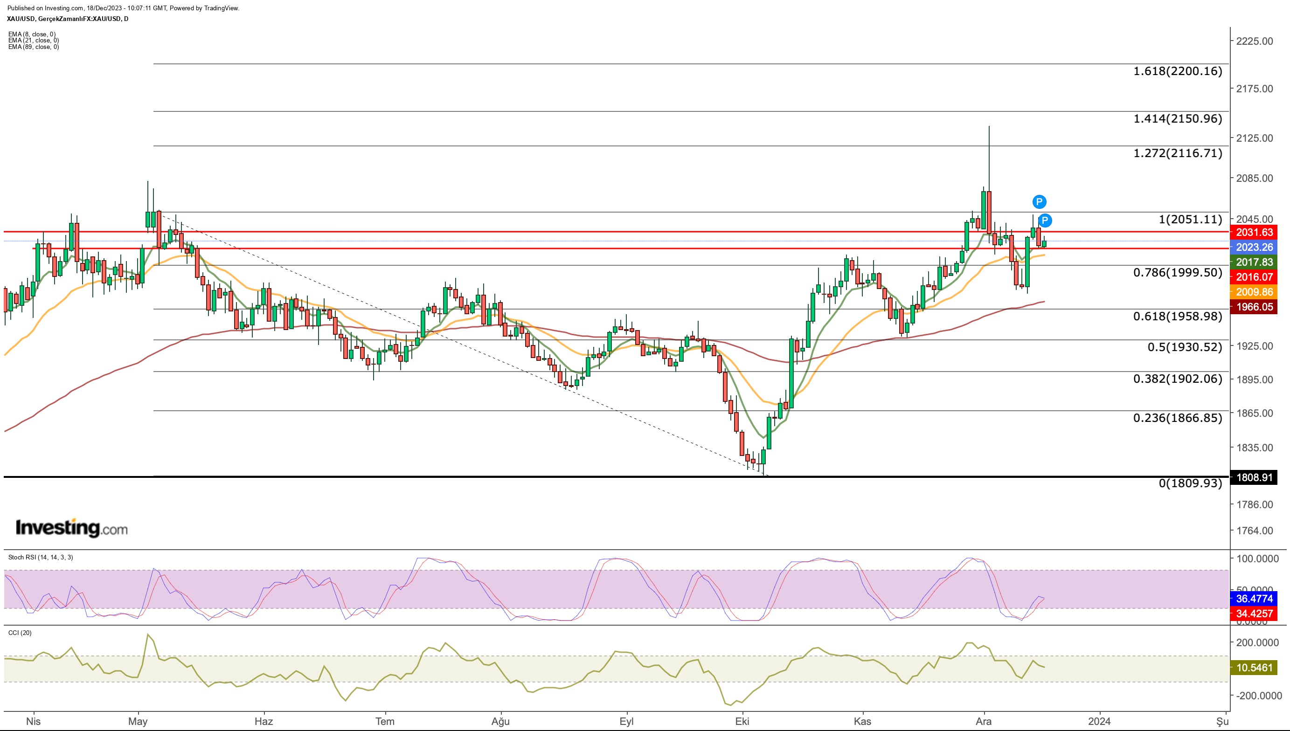Click the Eki month label on time axis

[742, 722]
